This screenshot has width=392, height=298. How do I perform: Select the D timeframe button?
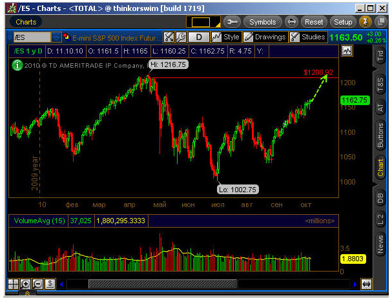coord(199,37)
